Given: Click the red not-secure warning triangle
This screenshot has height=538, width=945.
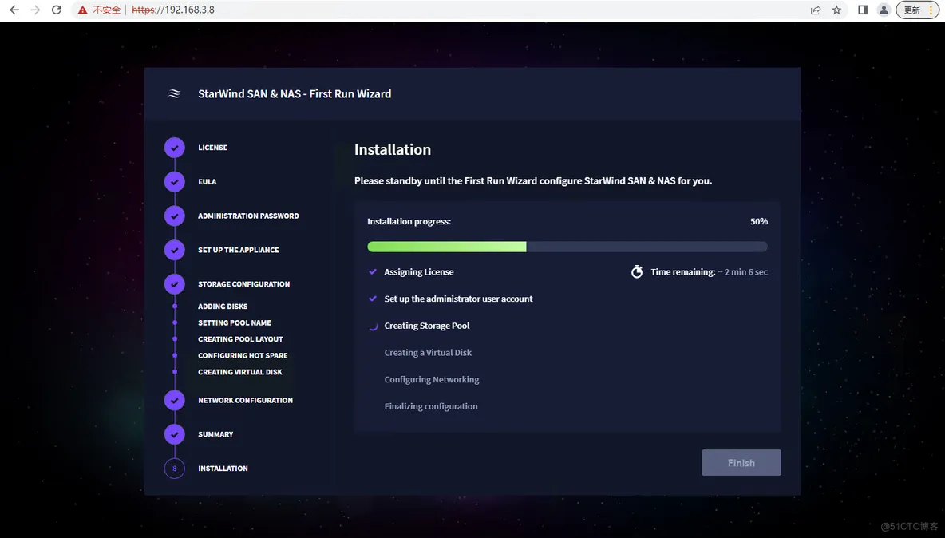Looking at the screenshot, I should [x=82, y=10].
